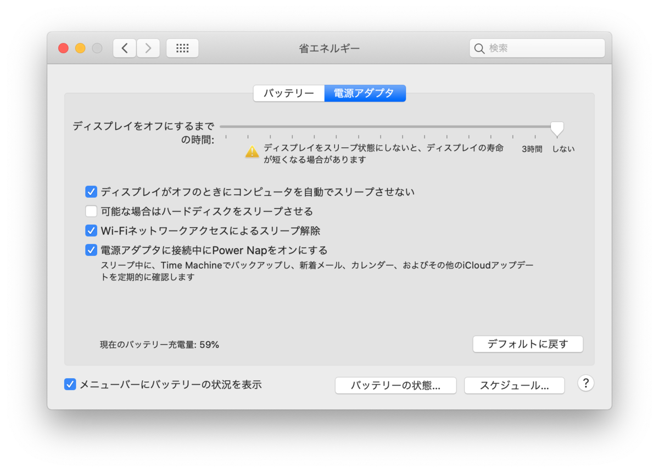This screenshot has height=472, width=659.
Task: Click the 現在のバッテリー充電量: 59% text
Action: point(159,345)
